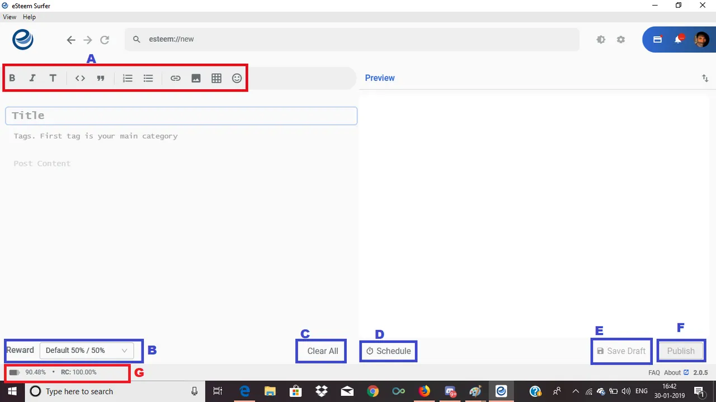Open notifications bell icon
This screenshot has width=716, height=402.
(x=679, y=39)
